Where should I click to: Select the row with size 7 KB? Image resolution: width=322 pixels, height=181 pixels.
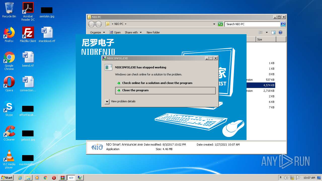click(x=261, y=107)
